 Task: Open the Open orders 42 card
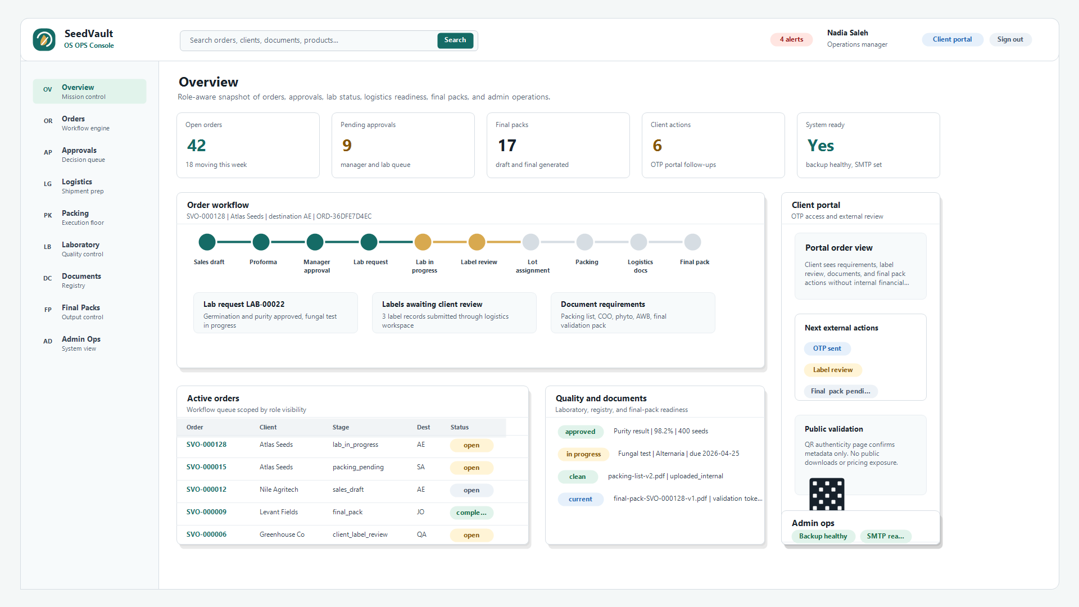click(x=248, y=145)
